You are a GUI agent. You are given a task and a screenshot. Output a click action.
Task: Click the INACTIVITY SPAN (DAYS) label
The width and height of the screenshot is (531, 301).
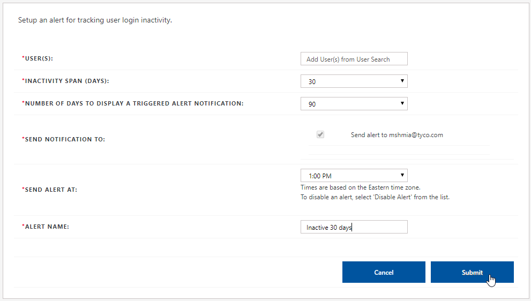[67, 81]
